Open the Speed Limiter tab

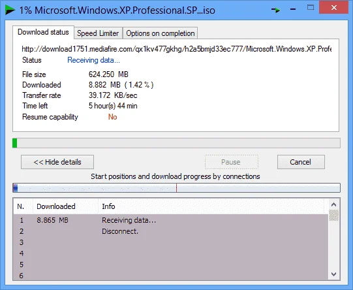point(98,33)
